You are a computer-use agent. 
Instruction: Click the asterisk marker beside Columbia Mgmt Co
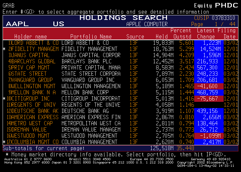pos(4,142)
